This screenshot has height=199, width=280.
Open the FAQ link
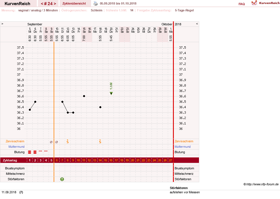click(241, 4)
